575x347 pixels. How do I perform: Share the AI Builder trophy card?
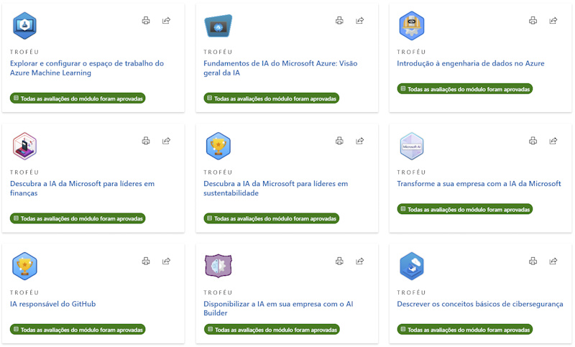click(x=359, y=261)
